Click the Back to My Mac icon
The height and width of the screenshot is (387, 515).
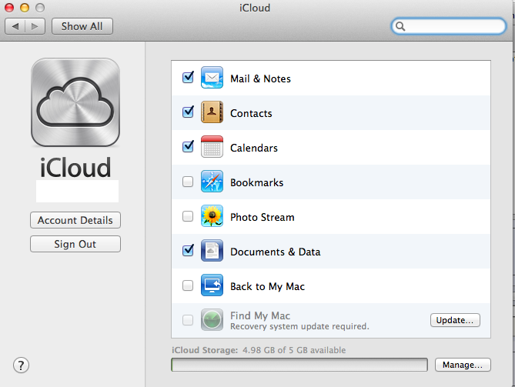[x=212, y=285]
